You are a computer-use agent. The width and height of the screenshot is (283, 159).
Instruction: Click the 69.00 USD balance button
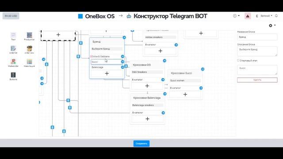(11, 16)
